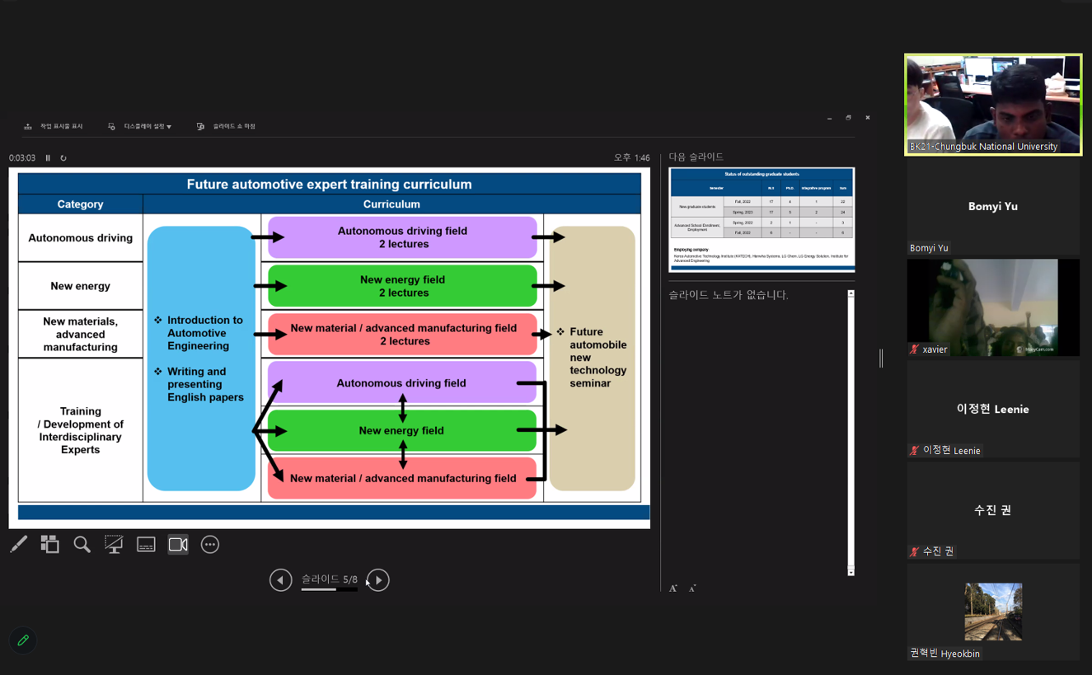Click the green annotate pencil button

point(23,640)
